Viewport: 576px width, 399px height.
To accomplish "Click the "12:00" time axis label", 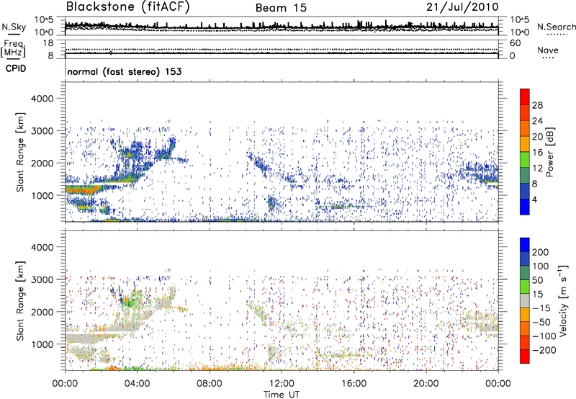I will click(x=282, y=384).
